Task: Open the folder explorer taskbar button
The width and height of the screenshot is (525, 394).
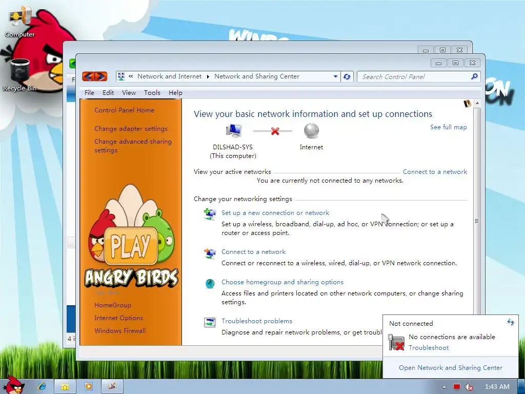Action: coord(65,387)
